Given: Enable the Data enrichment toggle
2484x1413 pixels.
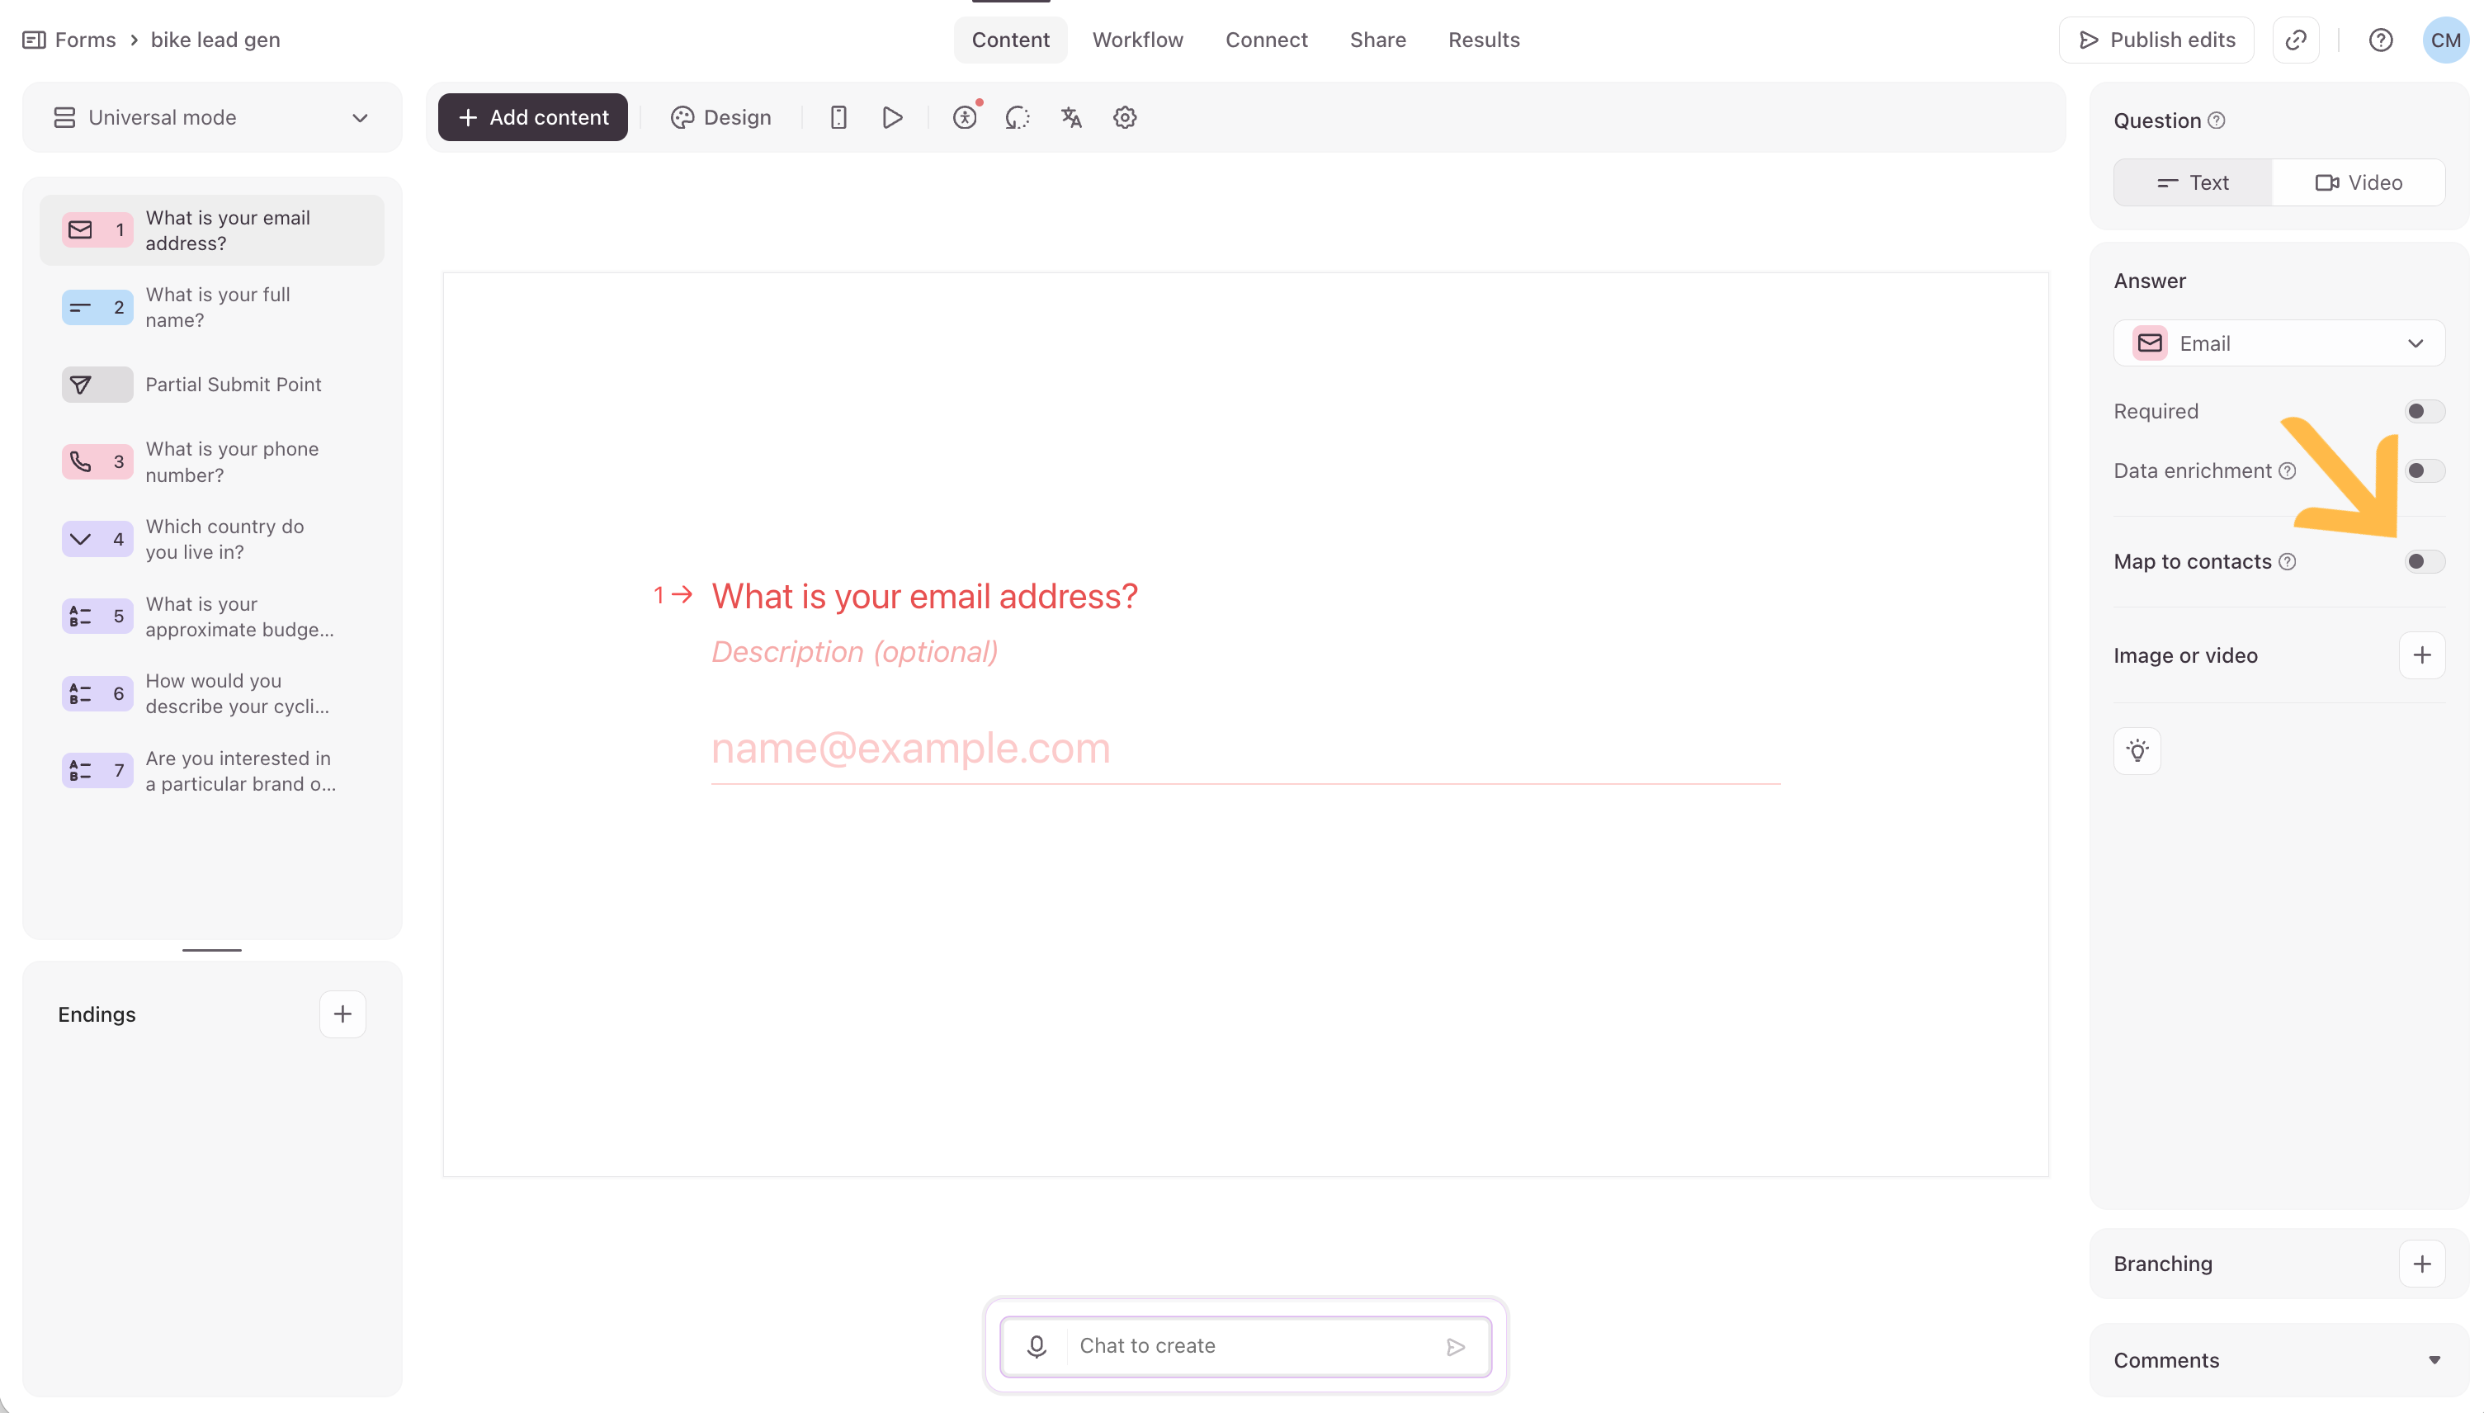Looking at the screenshot, I should [2424, 470].
